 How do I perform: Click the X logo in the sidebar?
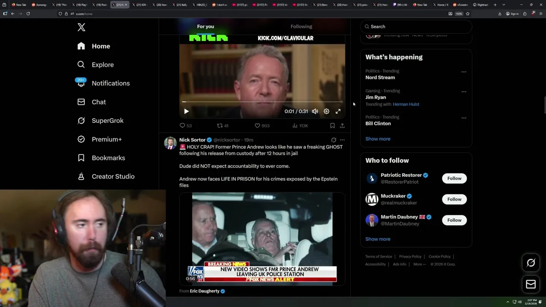81,27
